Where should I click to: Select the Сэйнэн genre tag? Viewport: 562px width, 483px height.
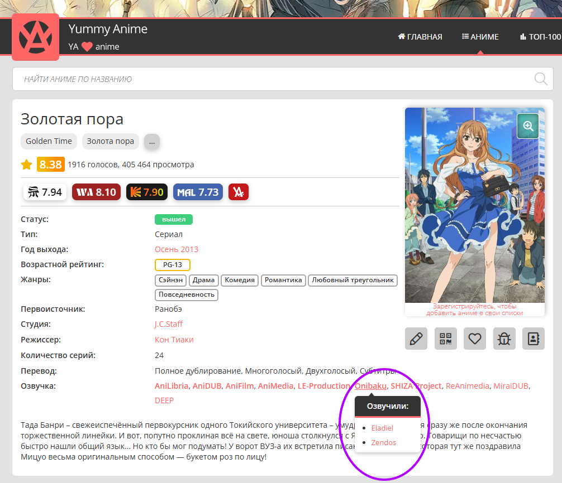click(x=170, y=280)
